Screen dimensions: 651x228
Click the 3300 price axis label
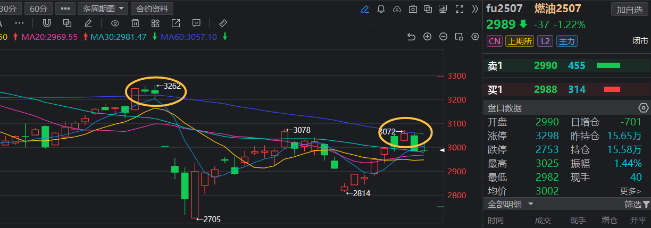click(458, 76)
